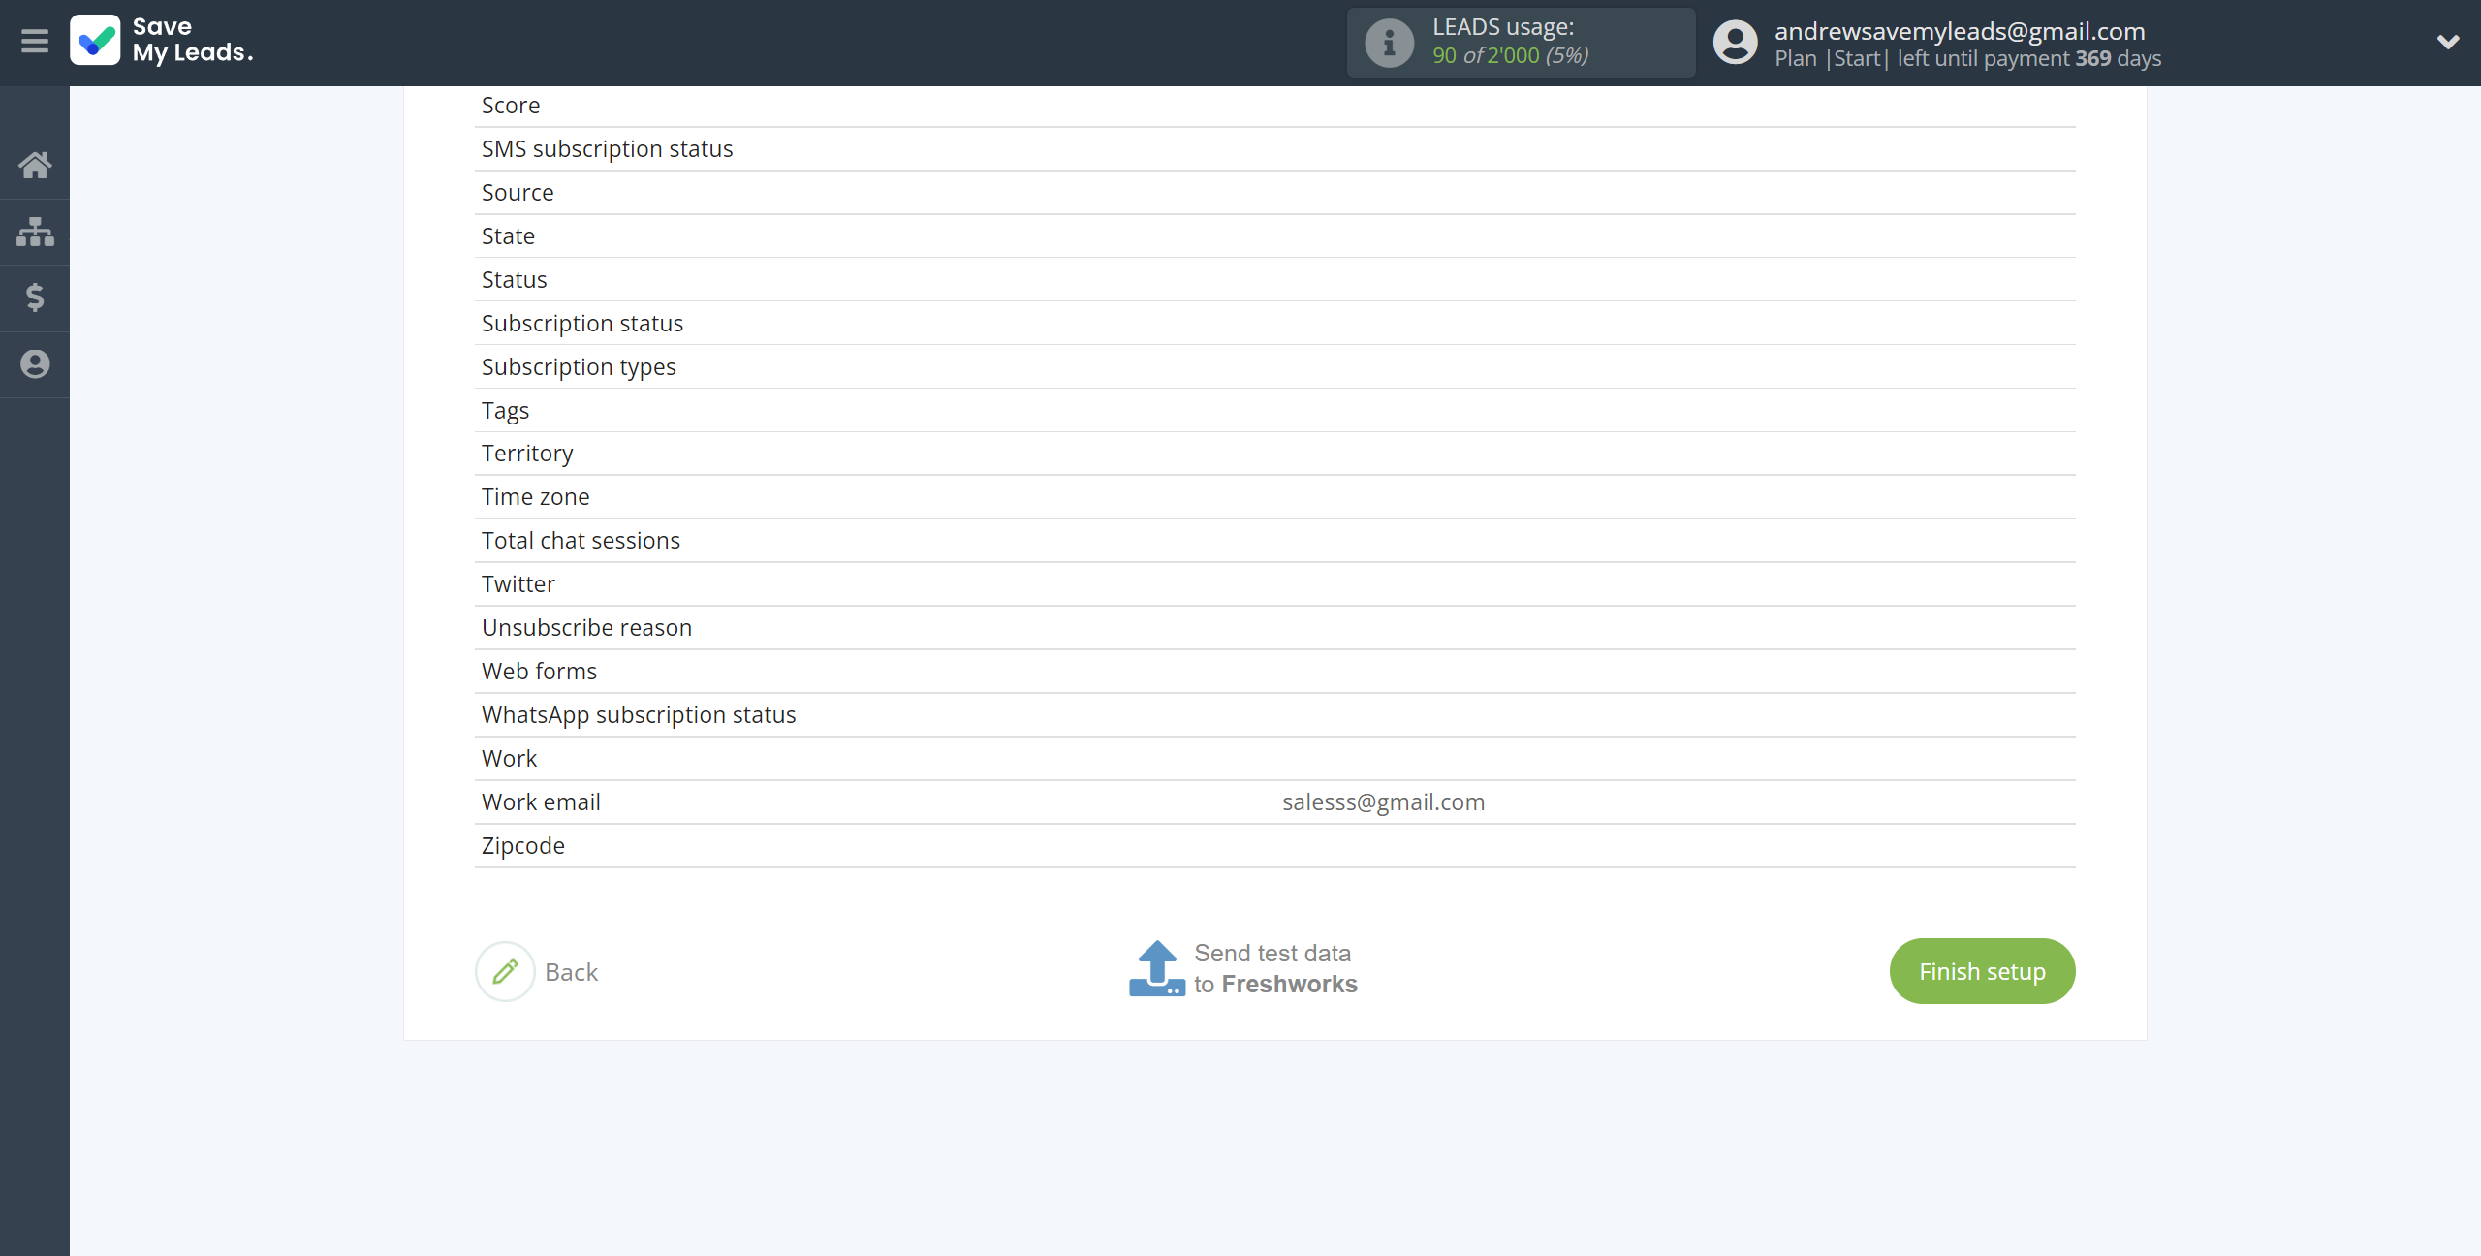This screenshot has height=1256, width=2481.
Task: Click the account email andrewsavemyleads@gmail.com
Action: 1960,31
